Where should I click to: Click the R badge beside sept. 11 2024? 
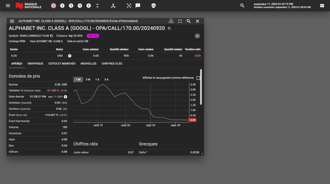[x=65, y=97]
